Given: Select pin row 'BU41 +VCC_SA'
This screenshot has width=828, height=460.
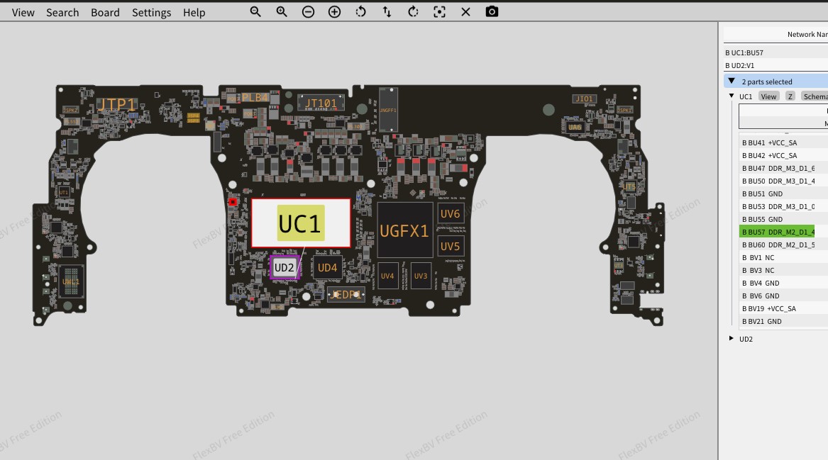Looking at the screenshot, I should click(x=778, y=142).
